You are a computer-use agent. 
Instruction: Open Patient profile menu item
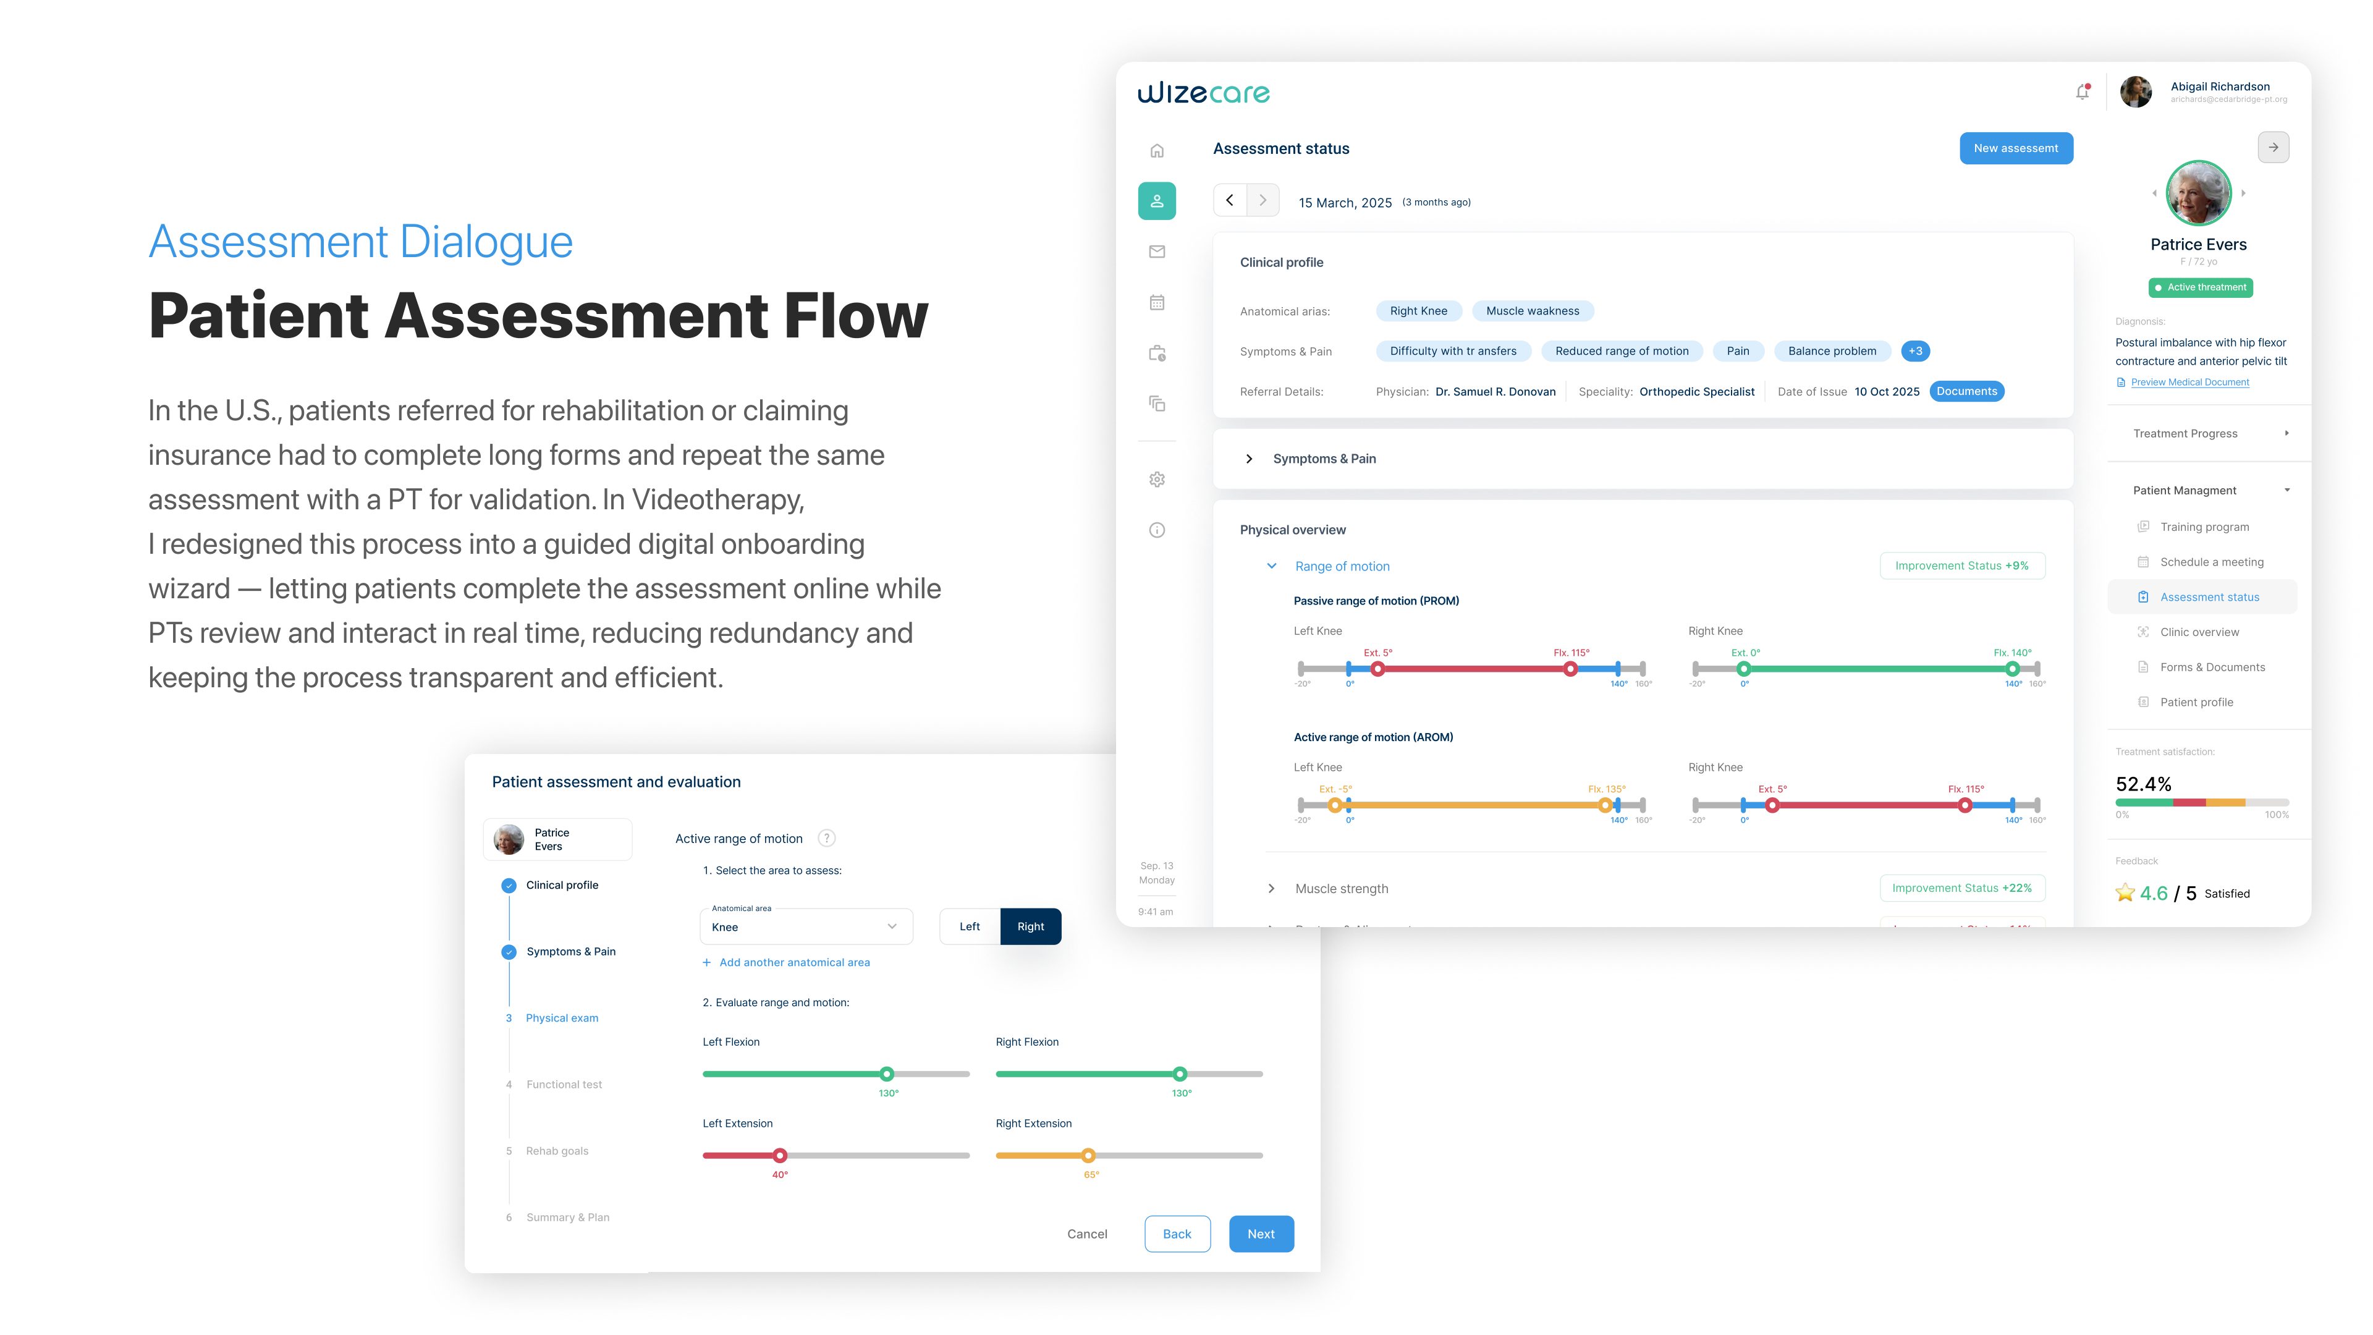tap(2204, 702)
